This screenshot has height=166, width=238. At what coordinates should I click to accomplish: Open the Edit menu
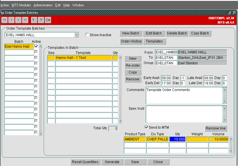58,5
